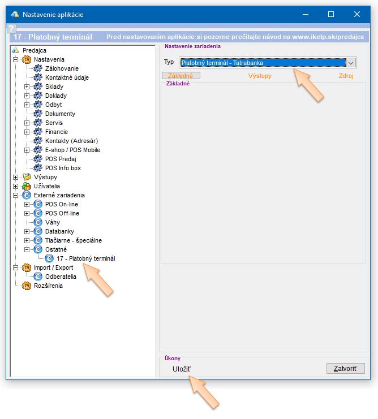
Task: Click the Odberatelia globe icon
Action: 38,277
